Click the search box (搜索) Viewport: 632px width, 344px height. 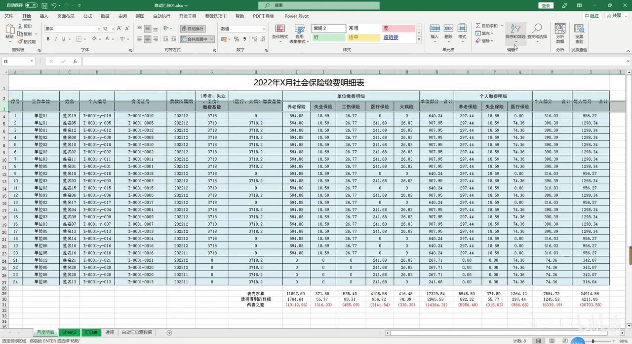coord(319,5)
